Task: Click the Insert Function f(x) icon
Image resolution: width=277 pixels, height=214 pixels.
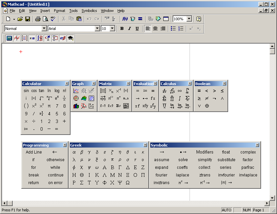Action: click(125, 19)
